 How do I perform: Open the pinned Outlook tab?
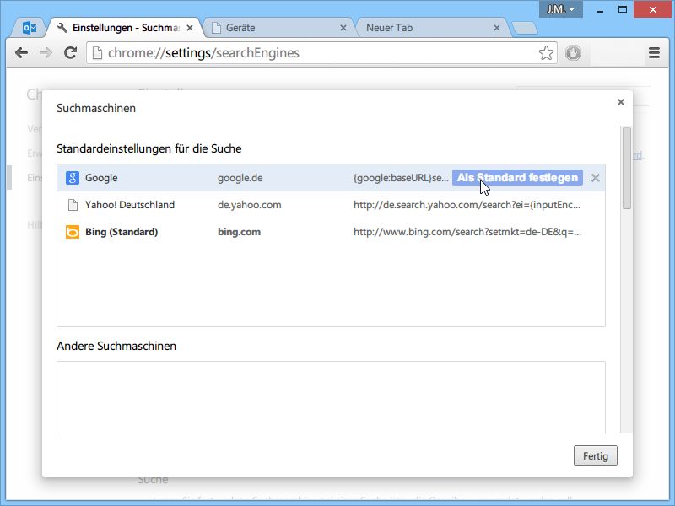coord(30,28)
